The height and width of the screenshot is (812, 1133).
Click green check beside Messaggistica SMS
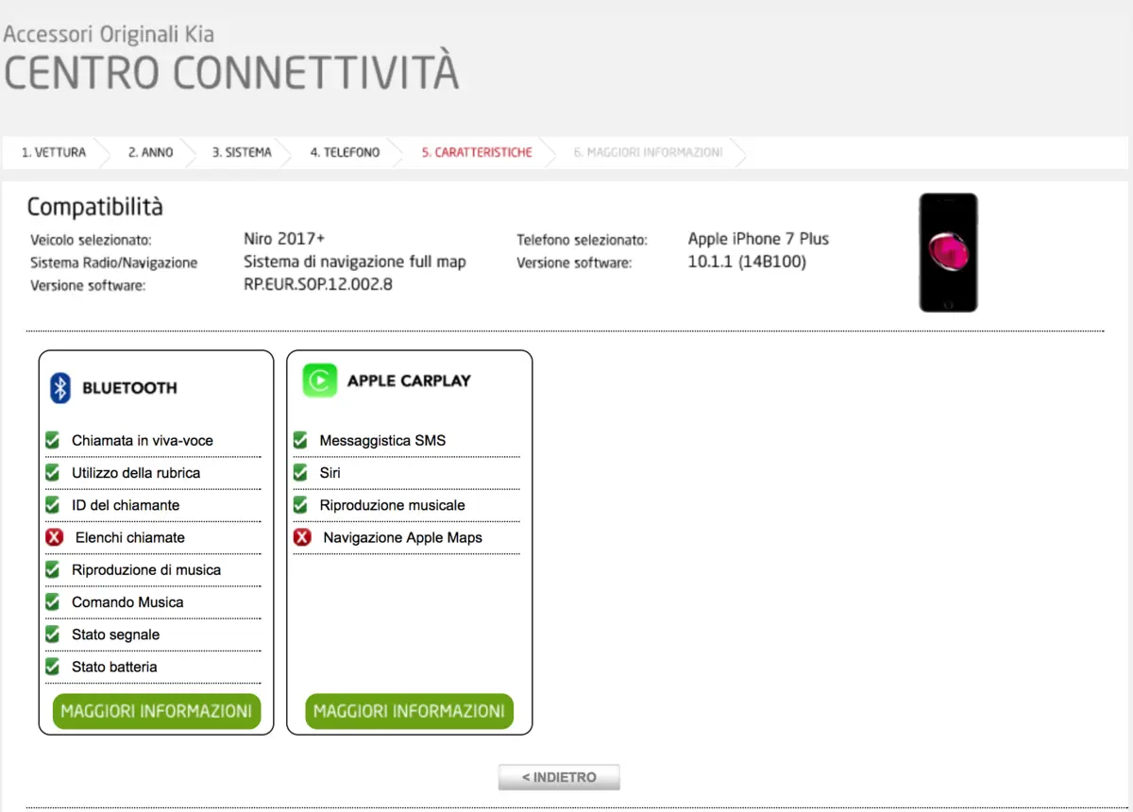300,440
